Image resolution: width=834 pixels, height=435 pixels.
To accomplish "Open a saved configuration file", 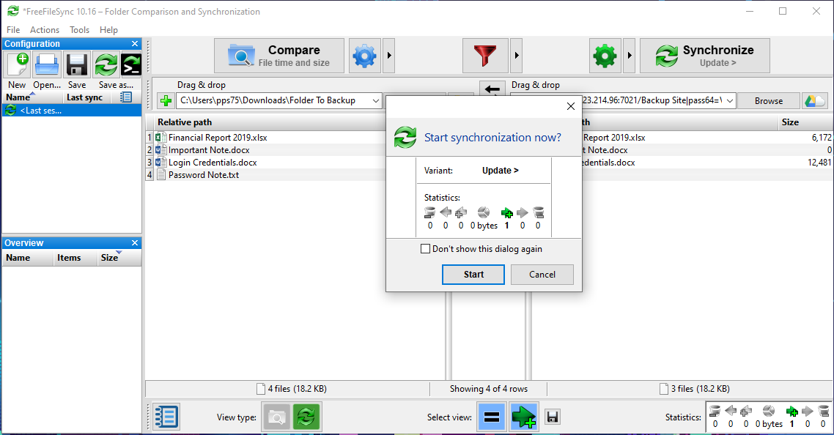I will (46, 64).
